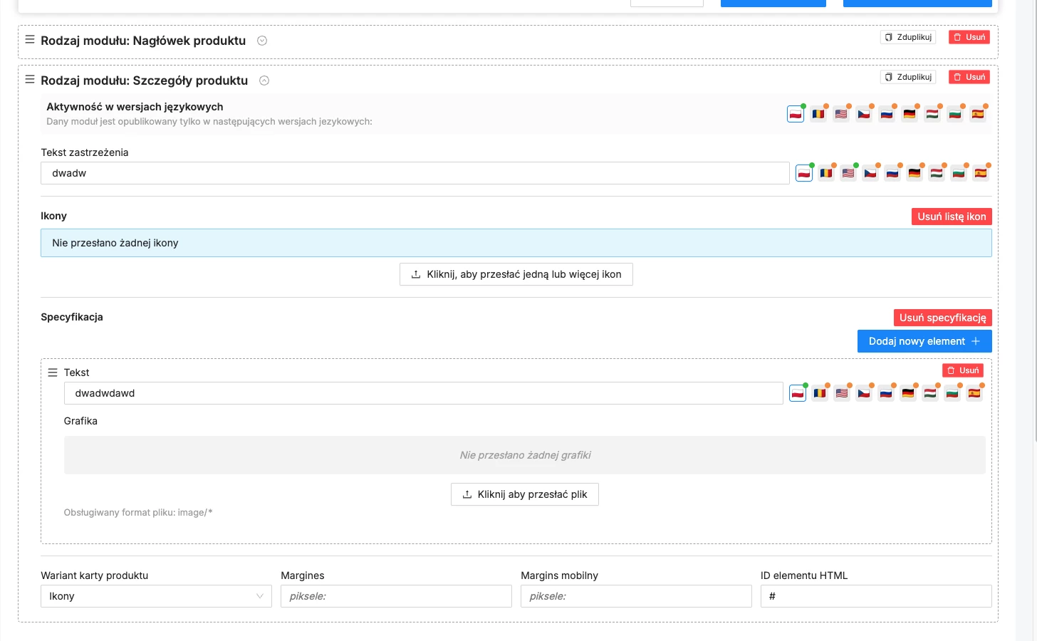
Task: Open the Wariant karty produktu dropdown
Action: coord(156,596)
